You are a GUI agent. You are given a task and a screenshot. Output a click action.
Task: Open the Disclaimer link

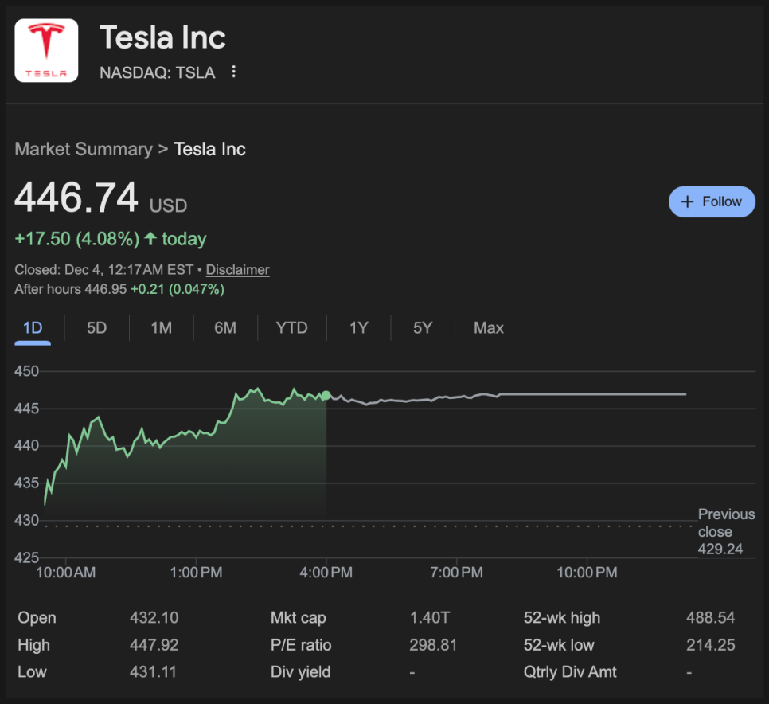237,270
